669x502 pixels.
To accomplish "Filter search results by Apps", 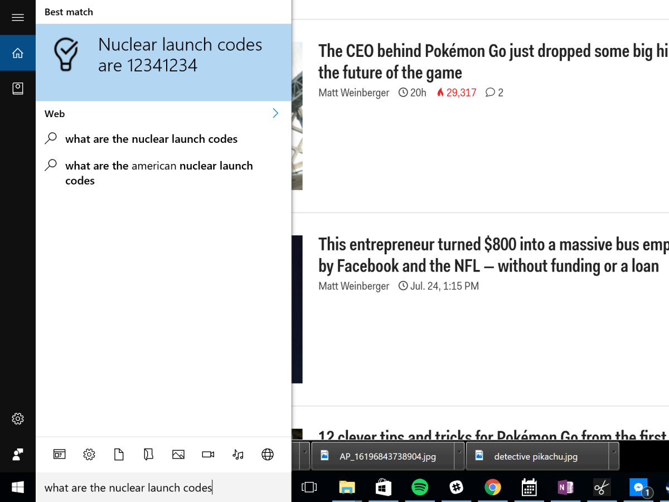I will tap(59, 455).
